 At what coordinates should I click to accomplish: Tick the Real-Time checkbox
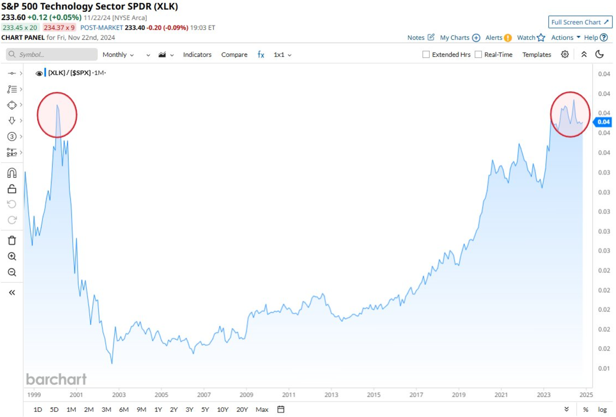click(x=478, y=55)
